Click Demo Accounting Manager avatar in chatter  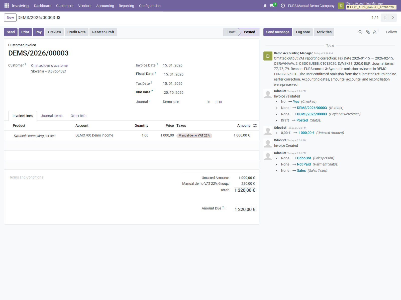tap(268, 56)
